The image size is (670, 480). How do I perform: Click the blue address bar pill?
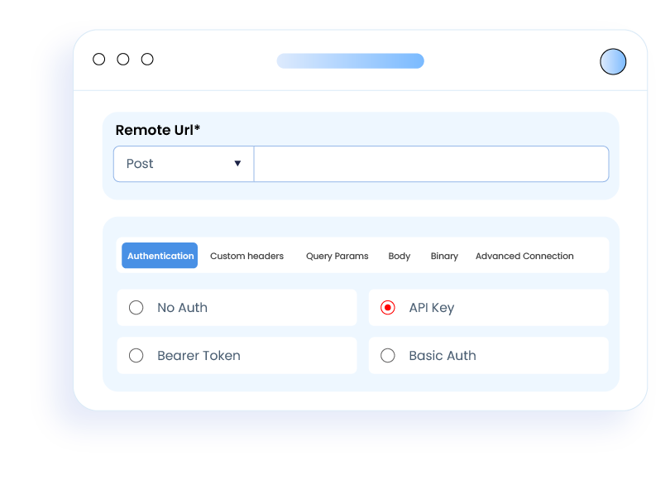click(x=351, y=60)
